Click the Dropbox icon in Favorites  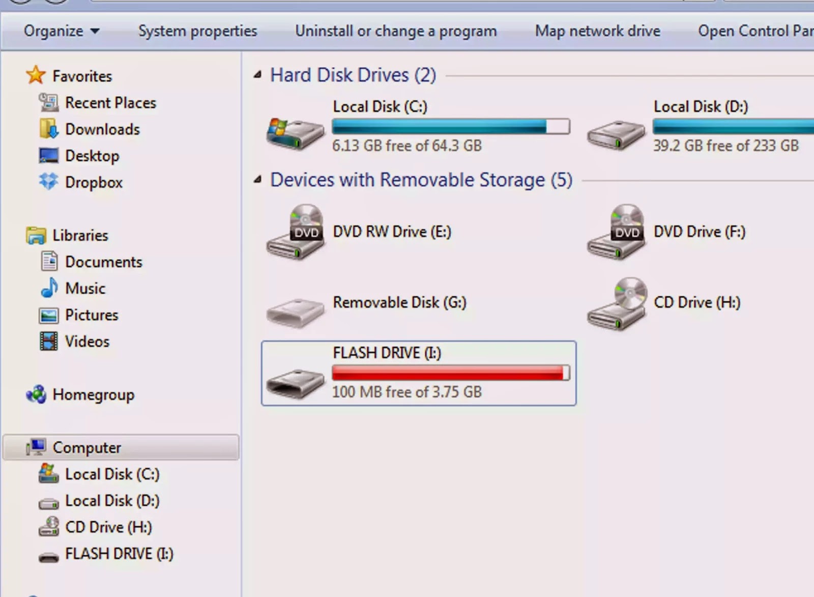[49, 182]
